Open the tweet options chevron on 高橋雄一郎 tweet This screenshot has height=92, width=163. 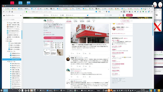click(108, 58)
